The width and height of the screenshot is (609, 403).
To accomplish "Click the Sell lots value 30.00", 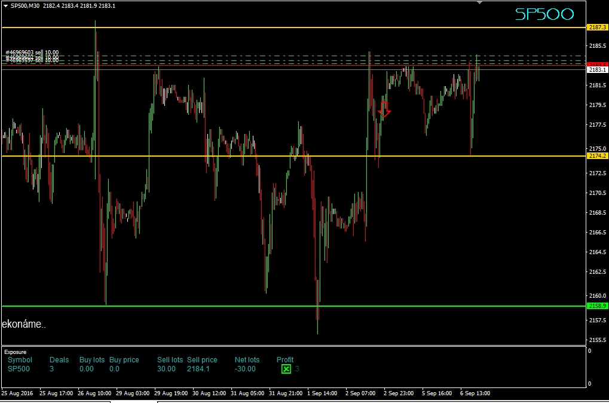I will (x=166, y=369).
